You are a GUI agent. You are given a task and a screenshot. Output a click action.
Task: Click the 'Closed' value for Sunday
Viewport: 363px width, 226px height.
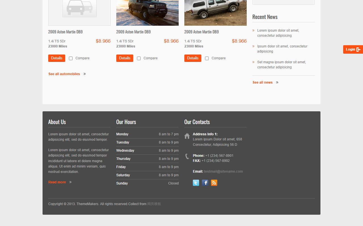coord(173,183)
